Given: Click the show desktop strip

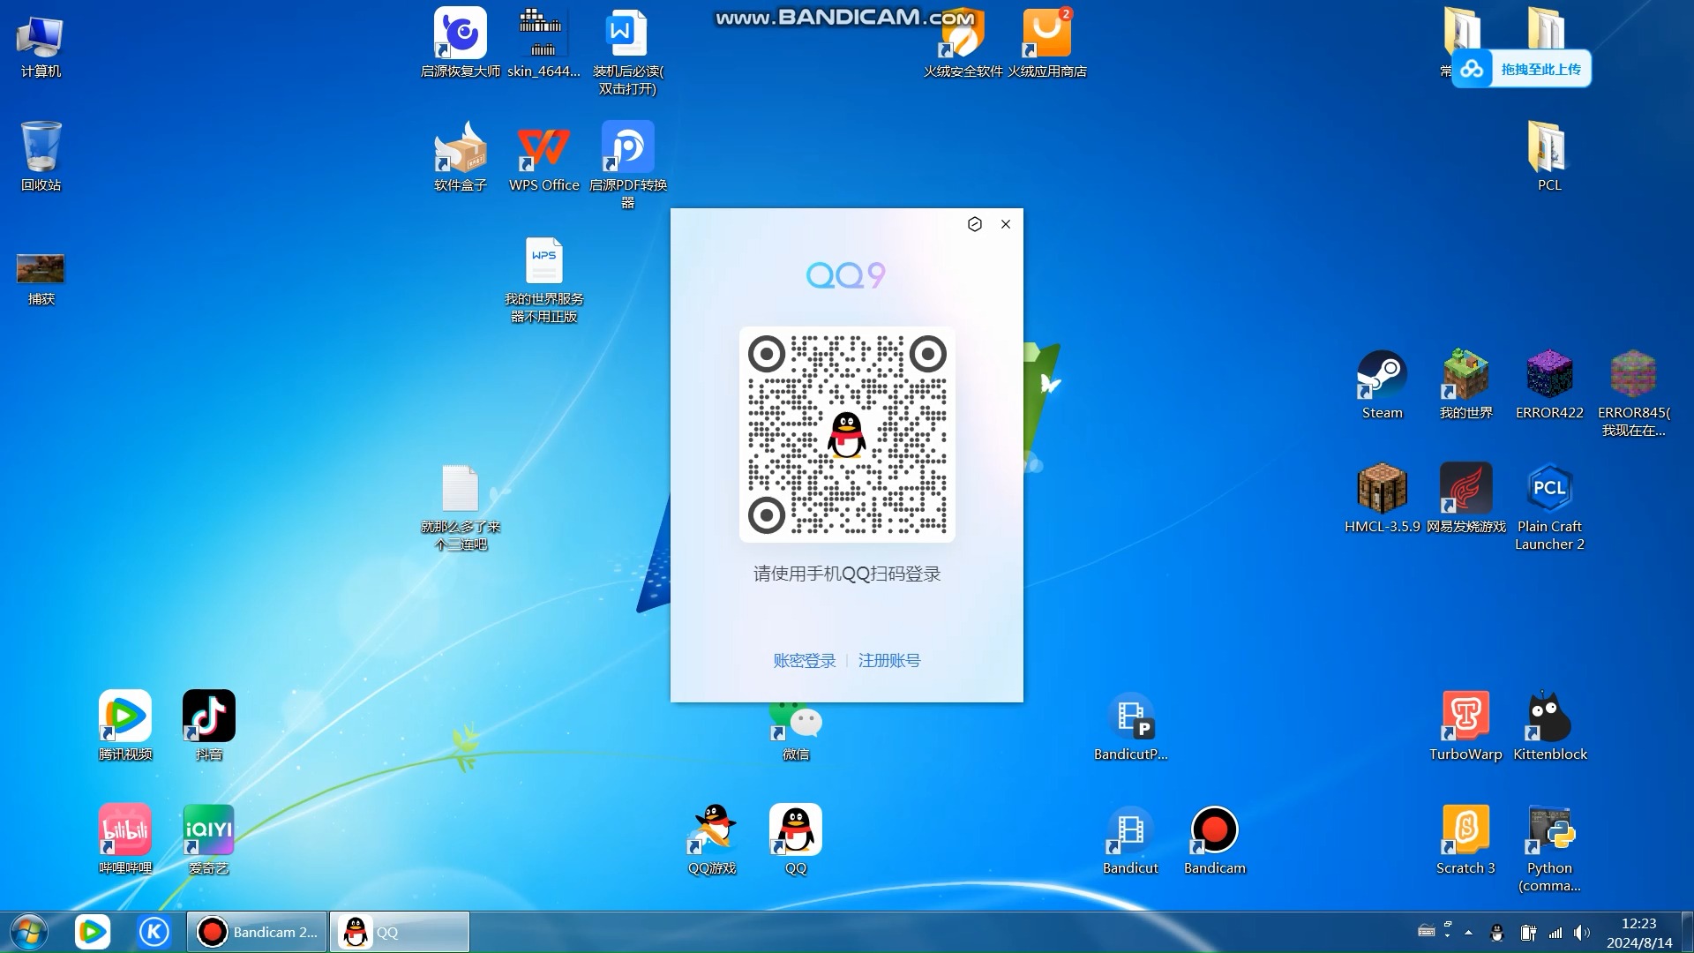Looking at the screenshot, I should tap(1687, 932).
